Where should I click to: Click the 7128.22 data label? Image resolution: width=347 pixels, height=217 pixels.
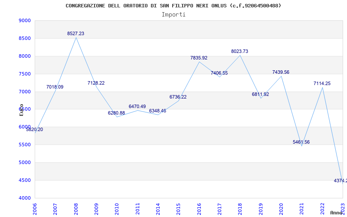pos(96,83)
